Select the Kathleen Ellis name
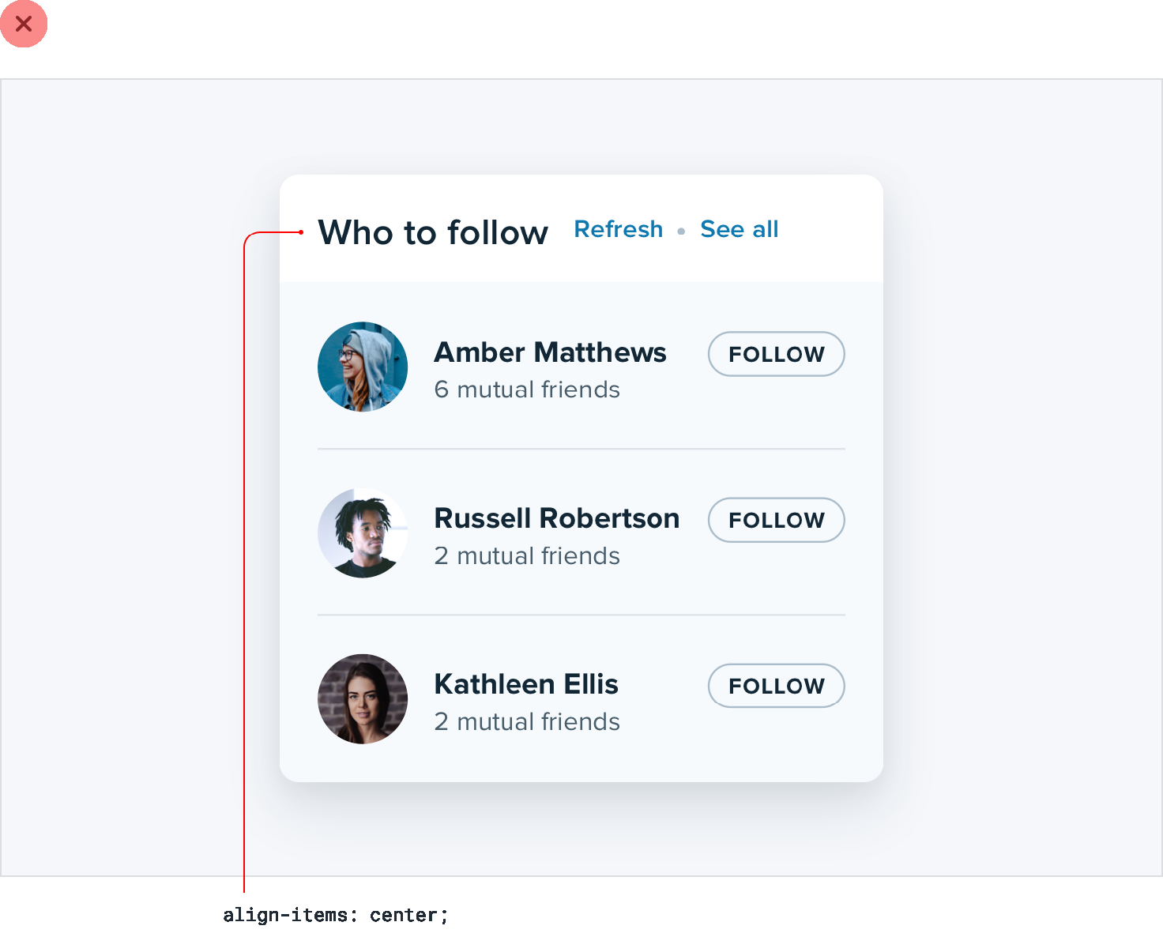1163x937 pixels. point(526,684)
